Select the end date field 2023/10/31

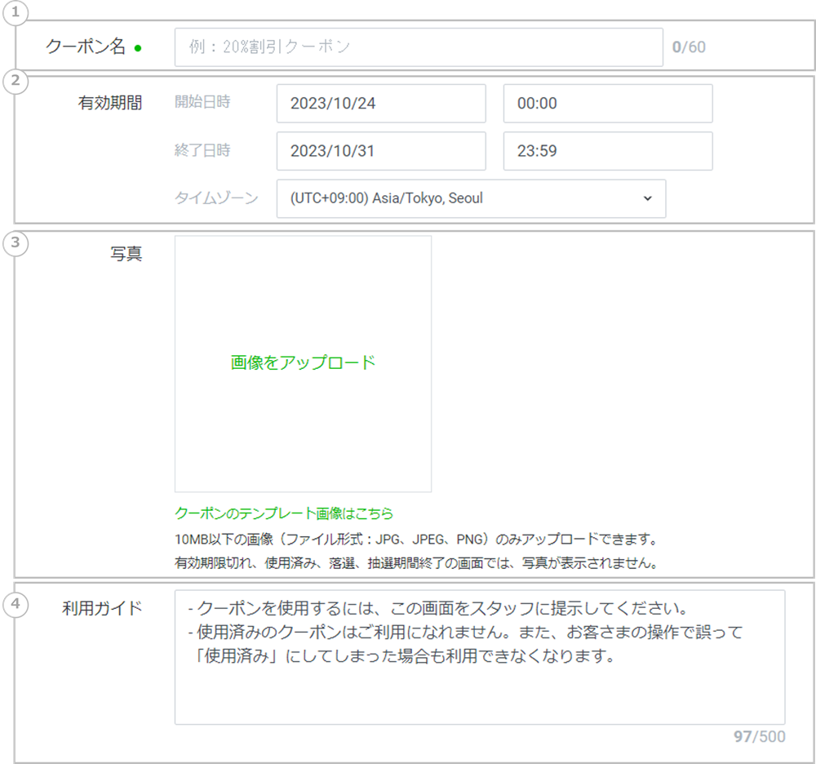(x=381, y=151)
